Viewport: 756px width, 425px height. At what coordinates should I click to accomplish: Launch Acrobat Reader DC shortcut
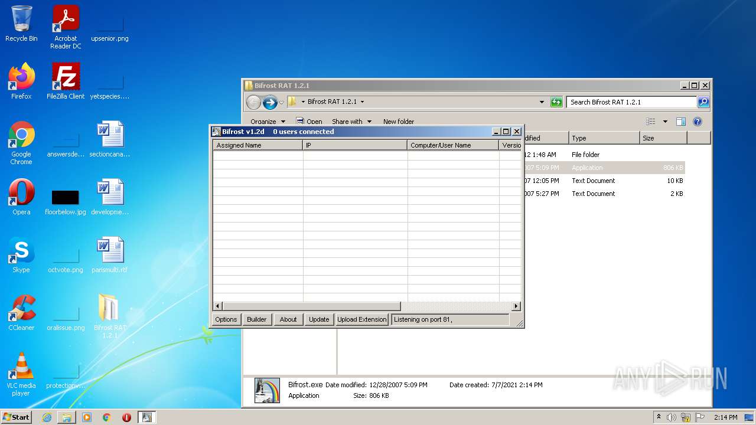tap(66, 27)
